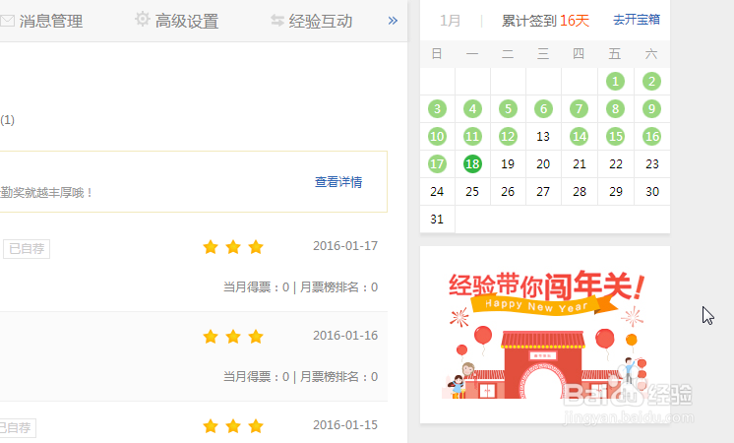Select checked-in day 17 on the calendar
734x443 pixels.
pos(437,163)
